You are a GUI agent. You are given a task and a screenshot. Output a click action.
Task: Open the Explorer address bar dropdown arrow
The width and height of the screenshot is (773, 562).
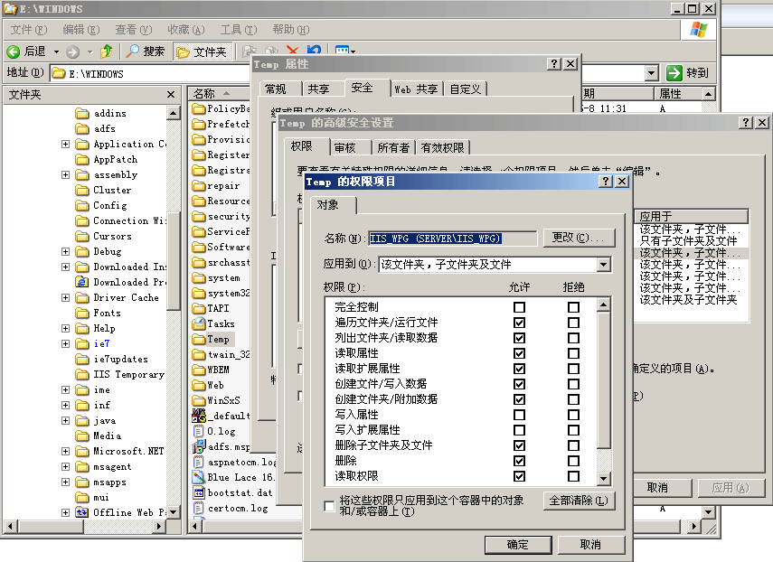(652, 73)
